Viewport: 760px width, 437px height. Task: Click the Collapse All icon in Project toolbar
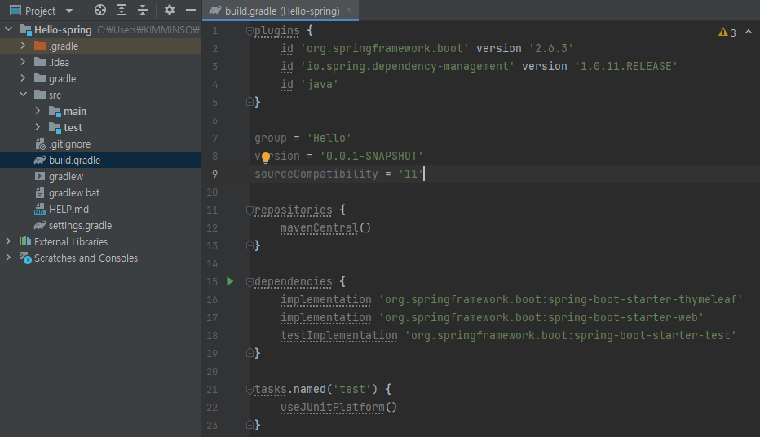click(x=143, y=10)
